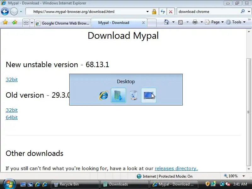This screenshot has width=252, height=189.
Task: Open the recent pages dropdown arrow
Action: click(21, 12)
